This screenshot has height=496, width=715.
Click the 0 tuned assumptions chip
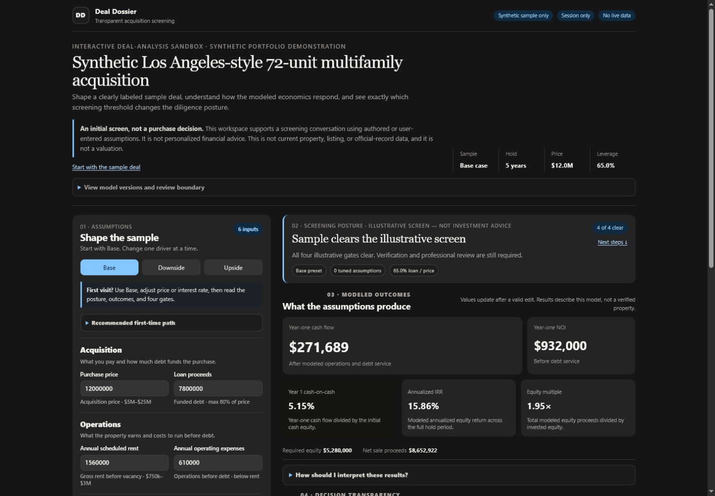point(358,271)
